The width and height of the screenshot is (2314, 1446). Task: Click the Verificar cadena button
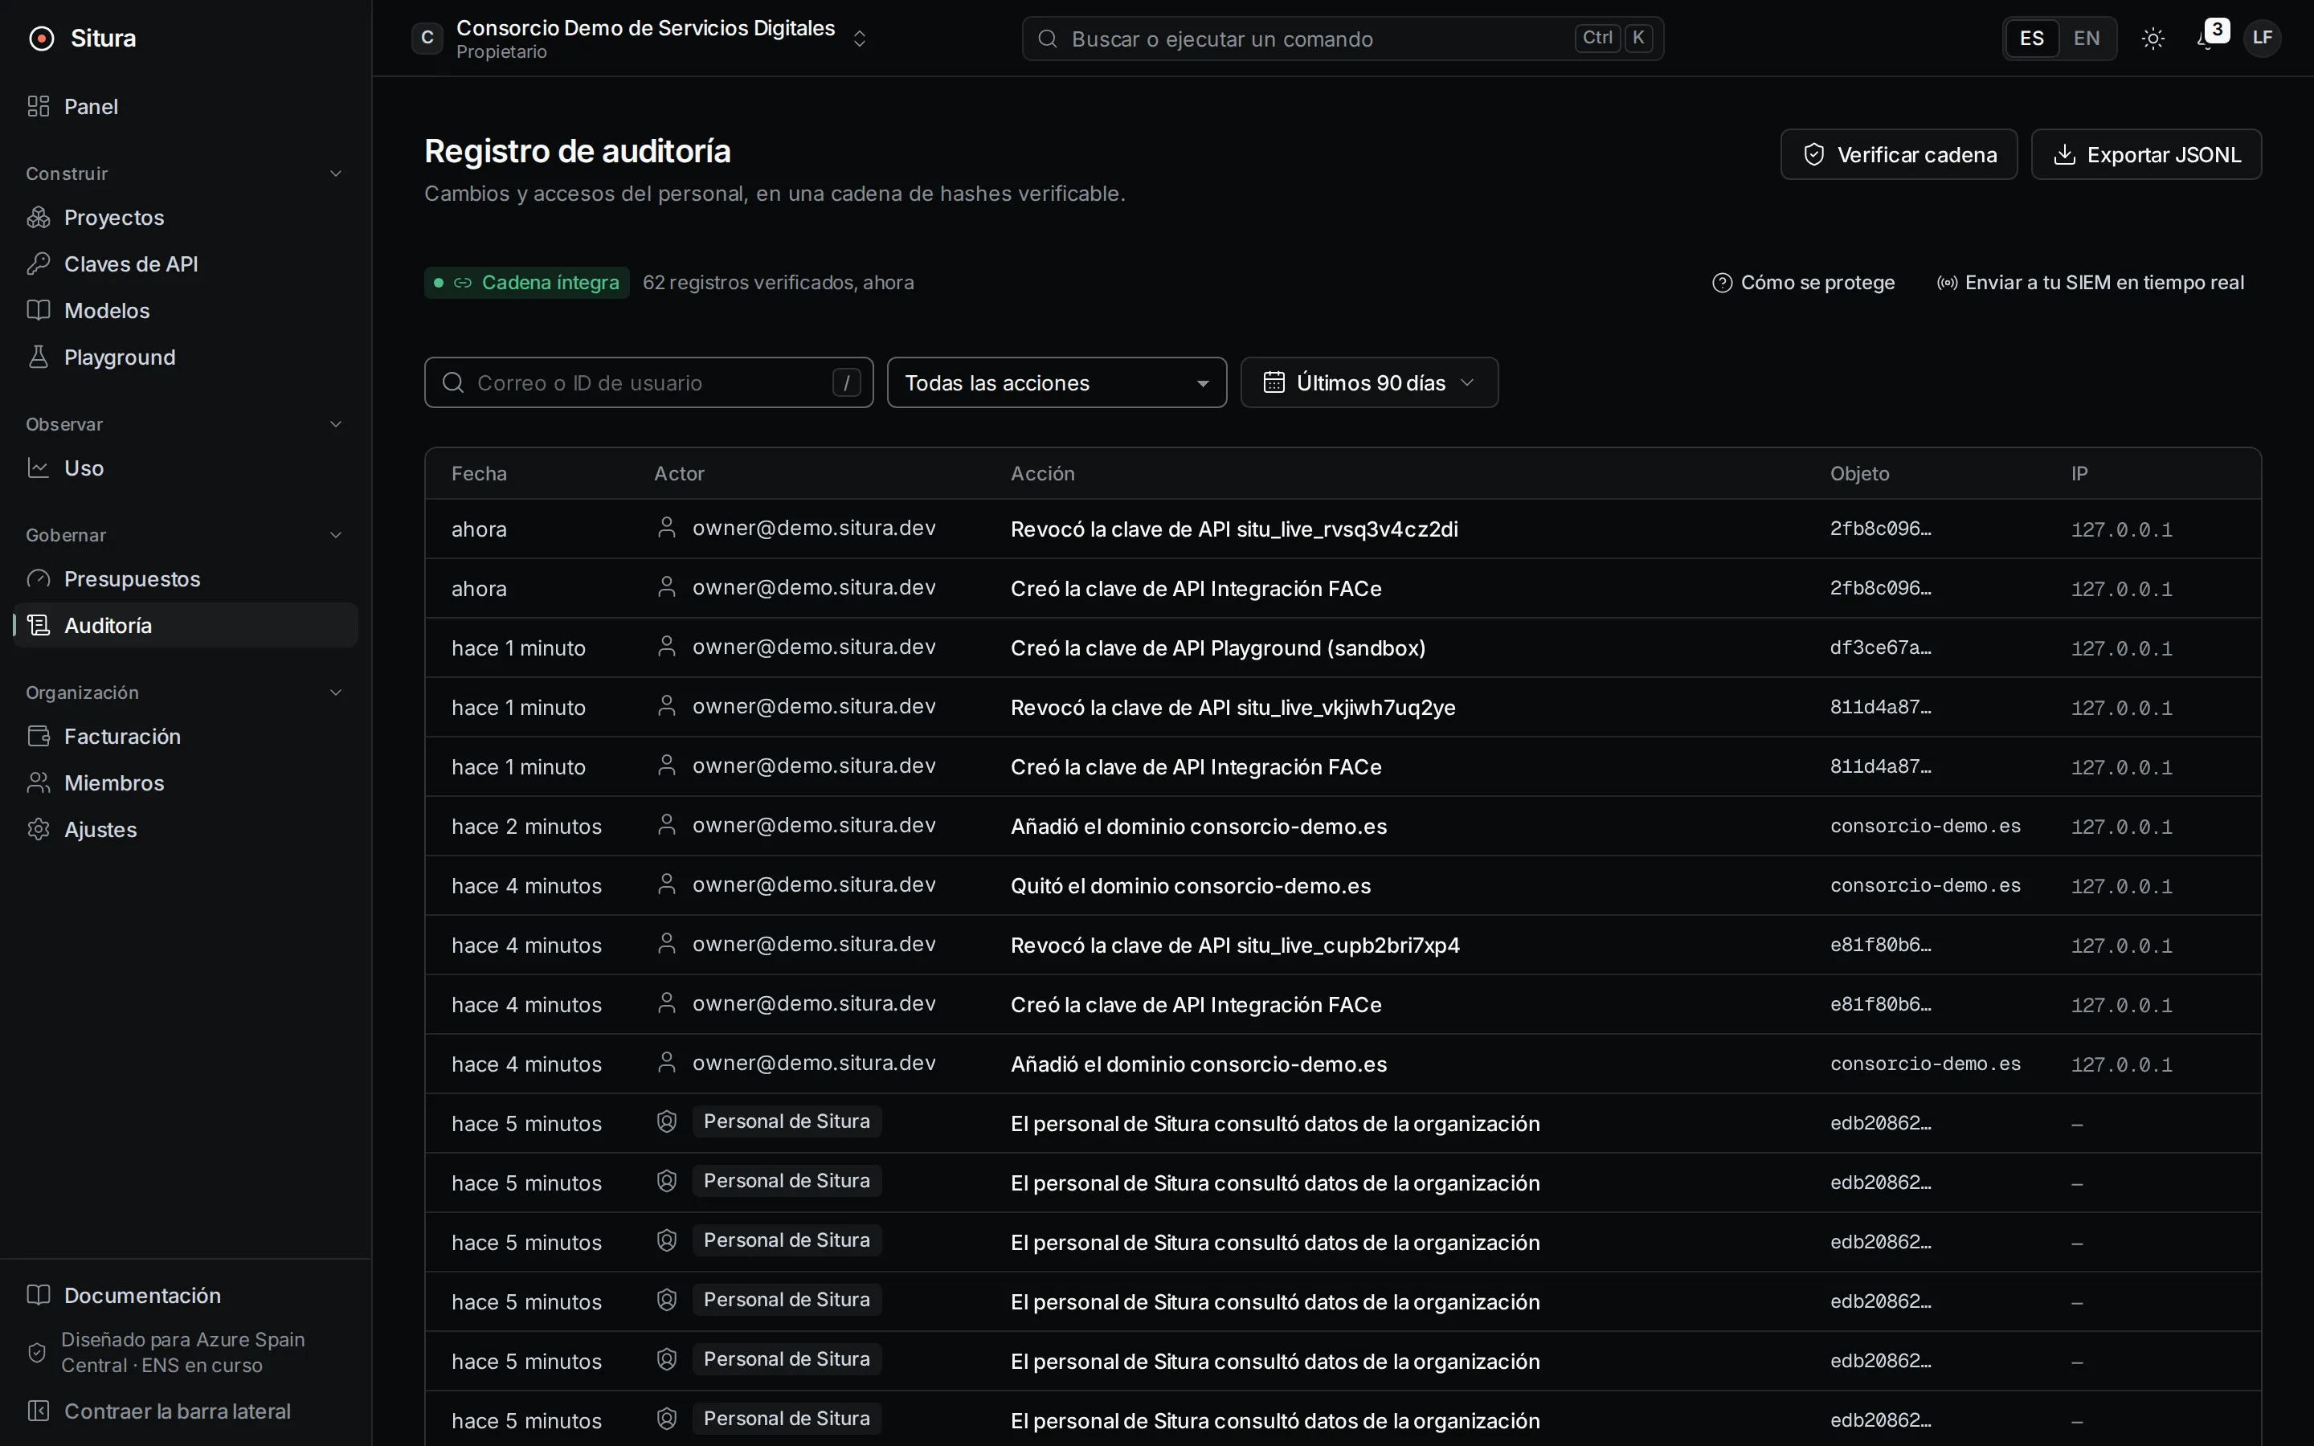click(1898, 154)
